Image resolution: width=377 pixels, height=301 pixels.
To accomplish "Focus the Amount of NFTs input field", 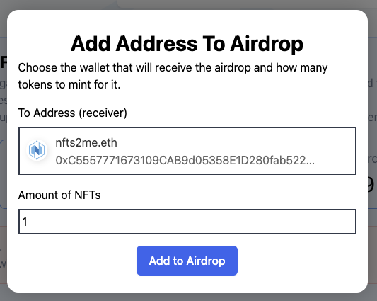I will (187, 222).
